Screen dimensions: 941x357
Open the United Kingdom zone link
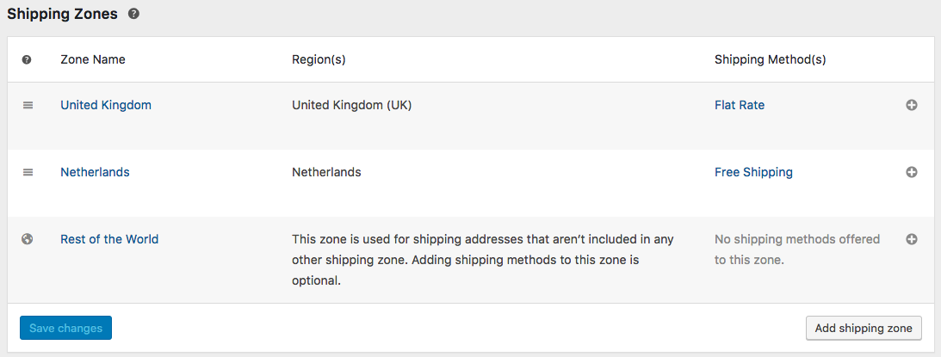[106, 105]
